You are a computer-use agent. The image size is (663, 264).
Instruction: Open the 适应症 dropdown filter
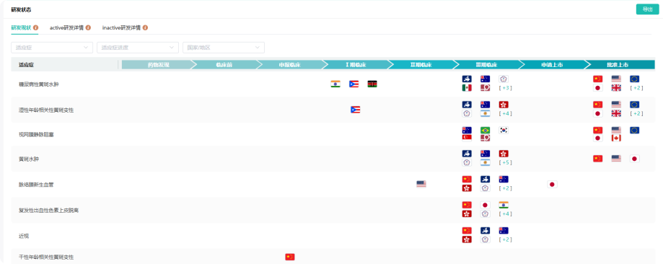click(52, 48)
